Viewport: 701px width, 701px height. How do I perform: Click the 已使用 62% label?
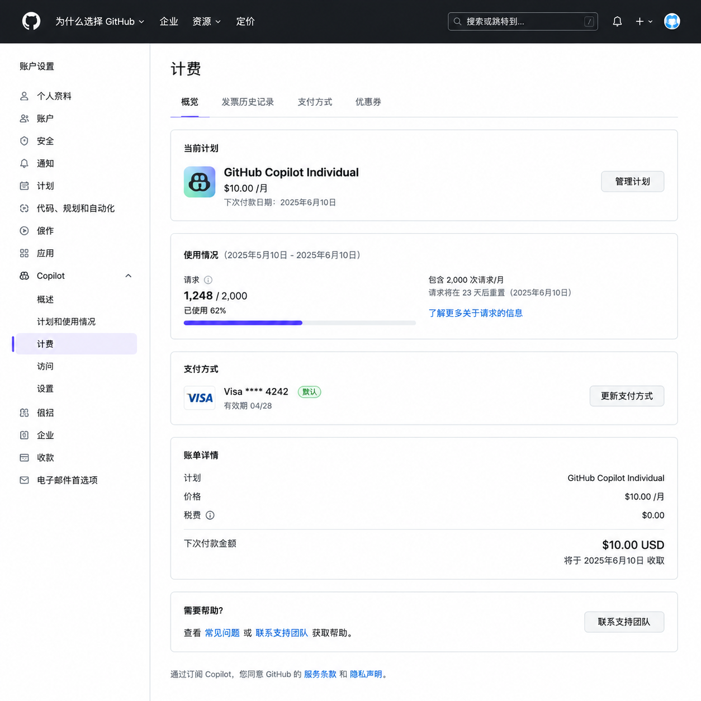point(205,310)
